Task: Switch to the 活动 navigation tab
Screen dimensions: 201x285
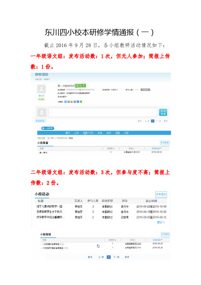Action: 109,133
